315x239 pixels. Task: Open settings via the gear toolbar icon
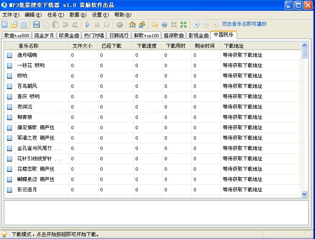click(x=120, y=25)
